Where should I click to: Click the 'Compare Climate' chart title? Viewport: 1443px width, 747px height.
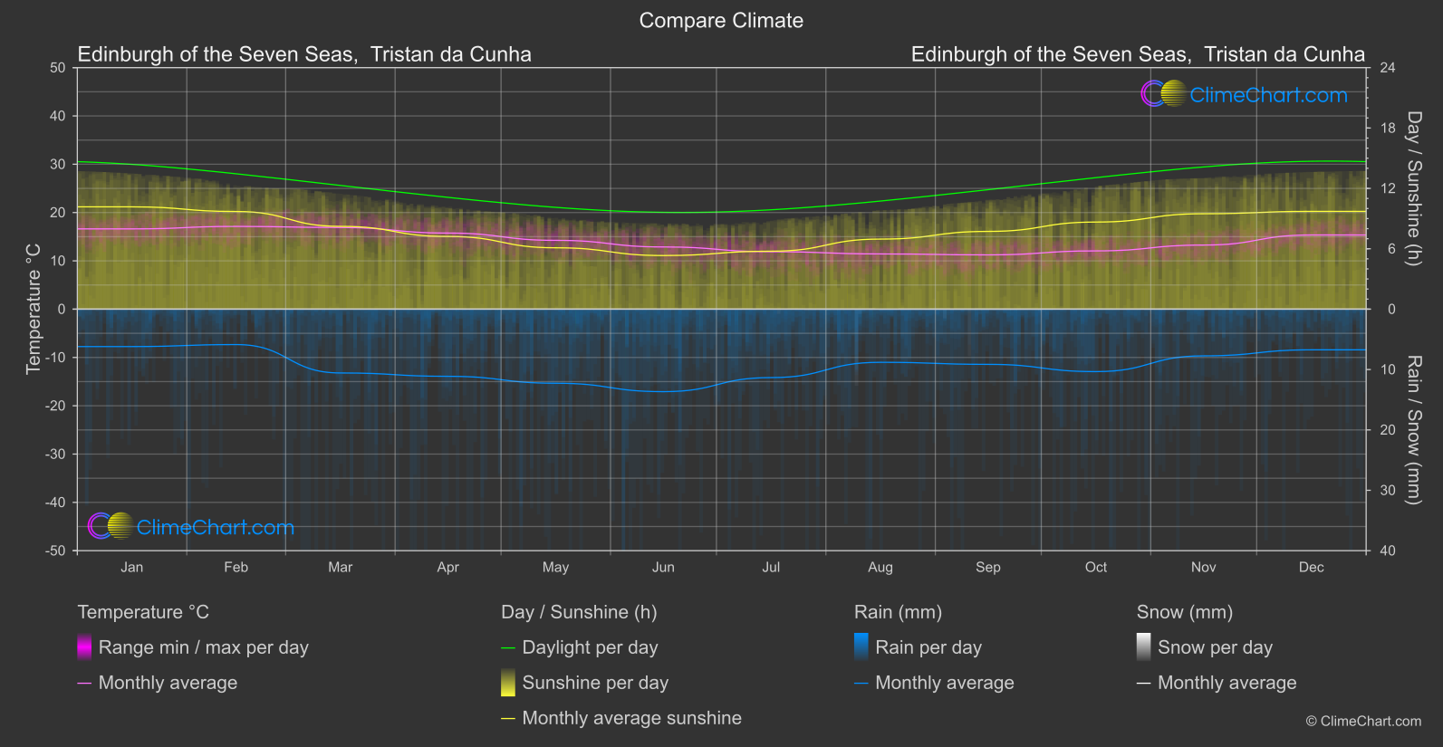click(721, 21)
